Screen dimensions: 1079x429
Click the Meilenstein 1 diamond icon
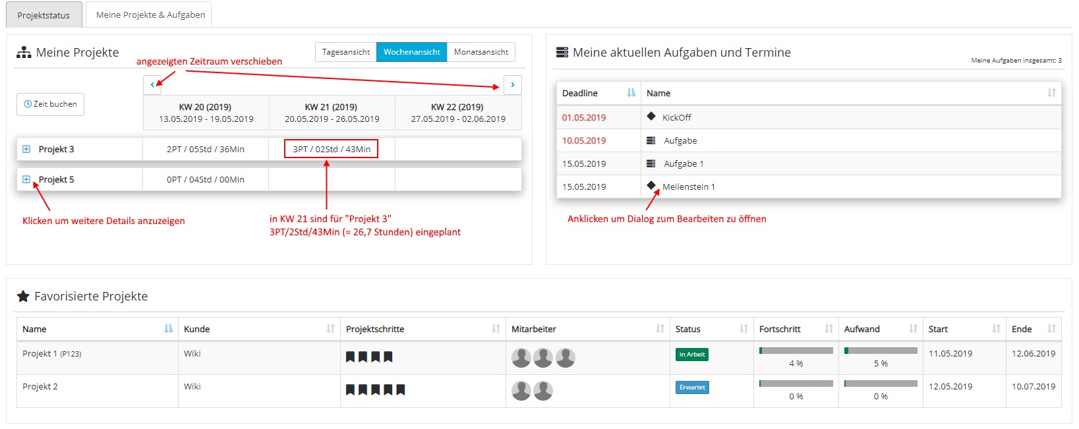coord(651,186)
